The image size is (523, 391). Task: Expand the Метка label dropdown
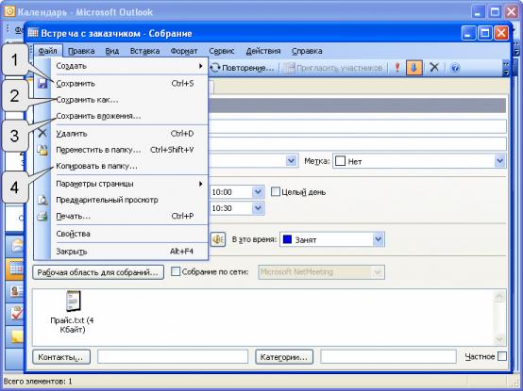(x=499, y=161)
